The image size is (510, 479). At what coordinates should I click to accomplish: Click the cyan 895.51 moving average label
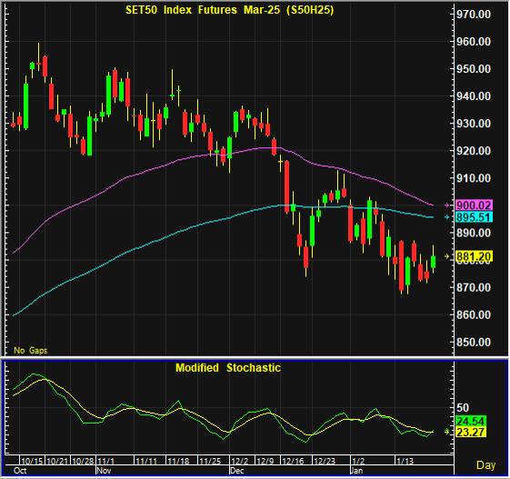coord(474,217)
